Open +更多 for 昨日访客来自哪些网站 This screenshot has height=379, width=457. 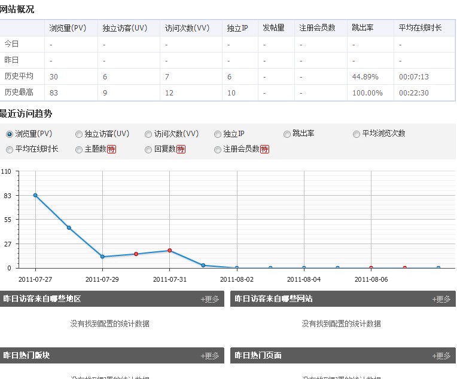(x=441, y=299)
